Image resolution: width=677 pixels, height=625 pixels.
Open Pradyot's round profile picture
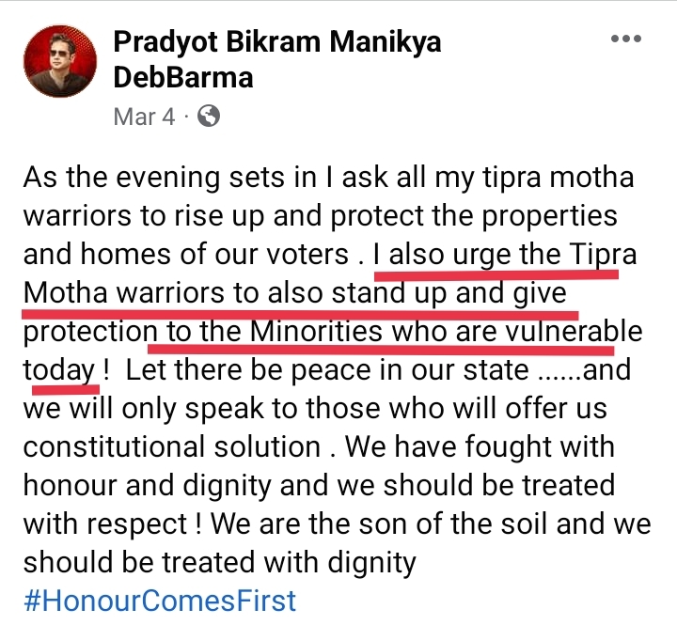(60, 61)
